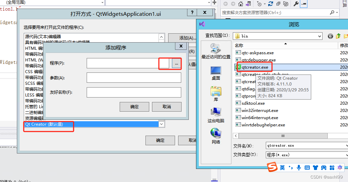Select Qt Creator (默认值) in program list
The height and width of the screenshot is (182, 348).
click(91, 124)
